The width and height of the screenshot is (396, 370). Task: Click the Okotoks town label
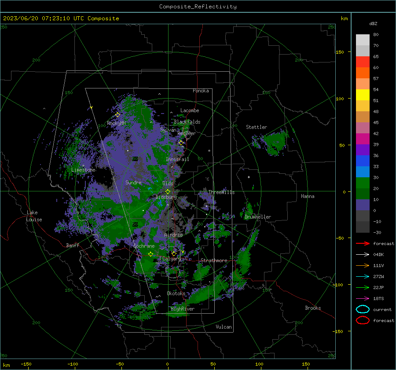pos(176,293)
